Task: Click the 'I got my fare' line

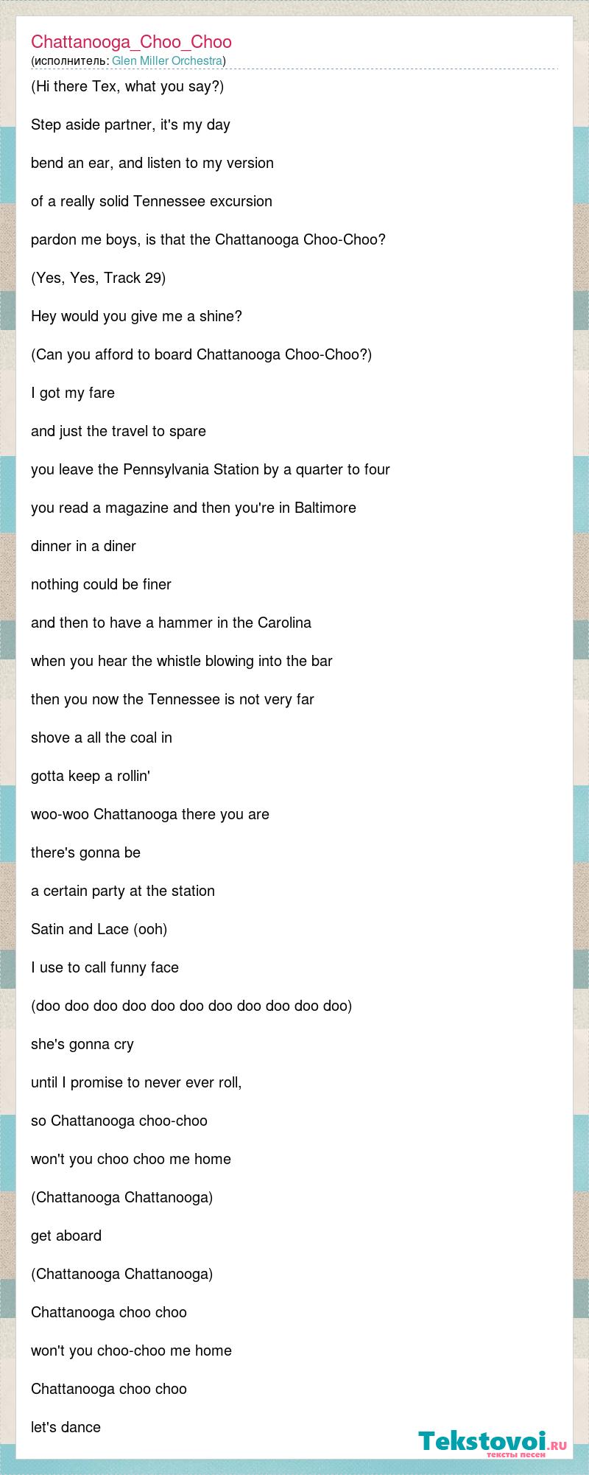Action: click(73, 393)
